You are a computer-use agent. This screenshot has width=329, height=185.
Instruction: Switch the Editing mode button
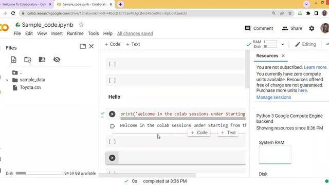pos(305,44)
